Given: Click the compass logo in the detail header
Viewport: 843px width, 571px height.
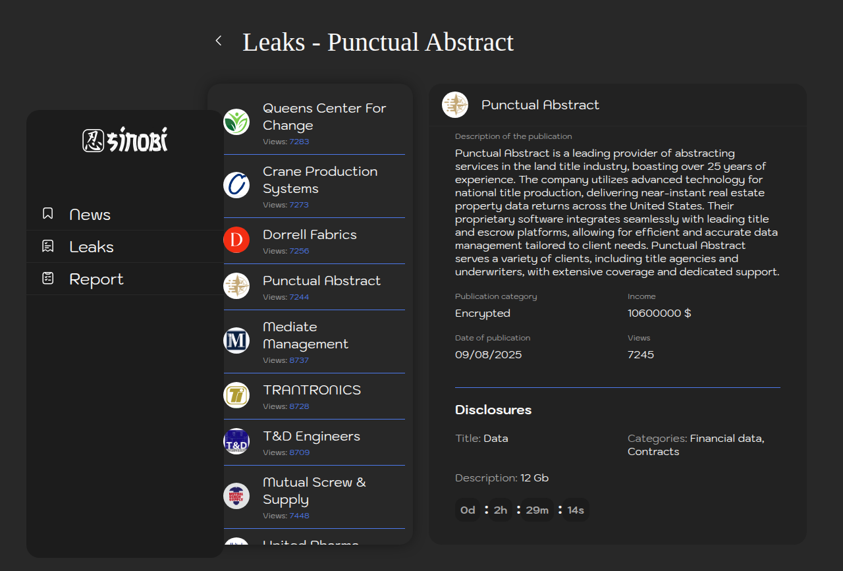Looking at the screenshot, I should [x=455, y=105].
